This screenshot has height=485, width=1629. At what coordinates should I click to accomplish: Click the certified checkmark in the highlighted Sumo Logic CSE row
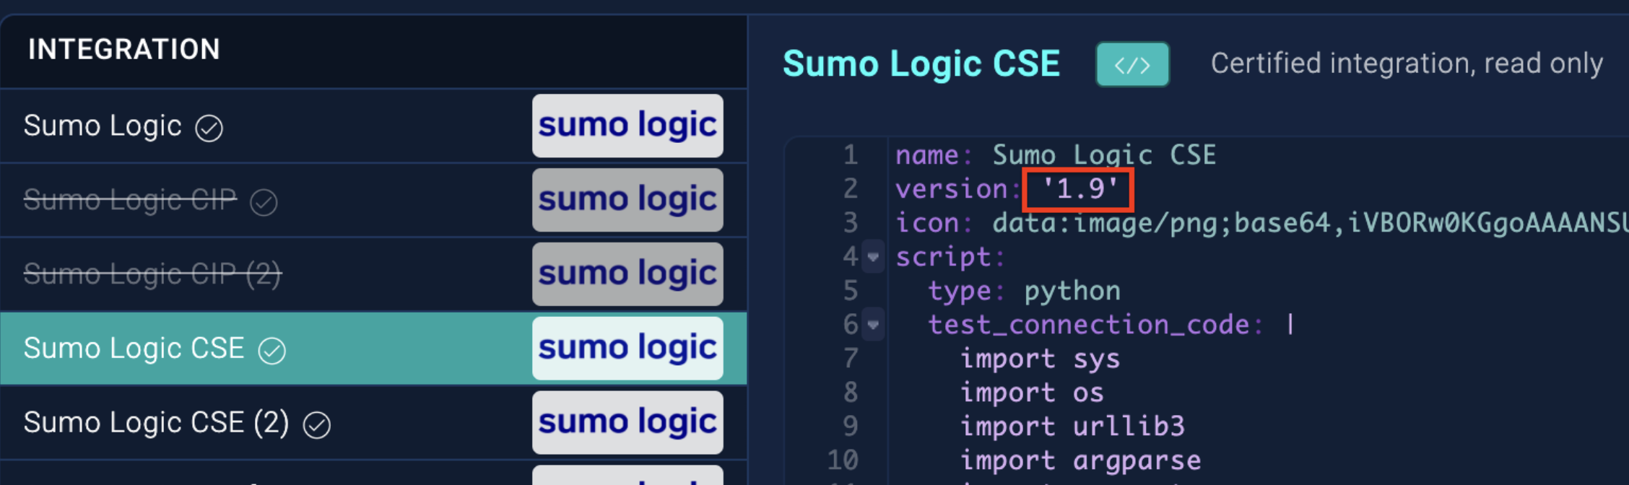tap(272, 351)
